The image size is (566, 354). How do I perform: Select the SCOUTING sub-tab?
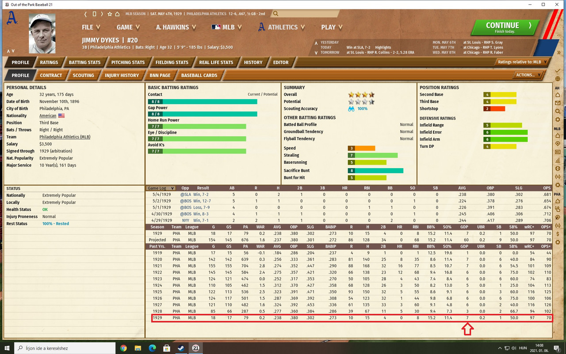[x=83, y=75]
